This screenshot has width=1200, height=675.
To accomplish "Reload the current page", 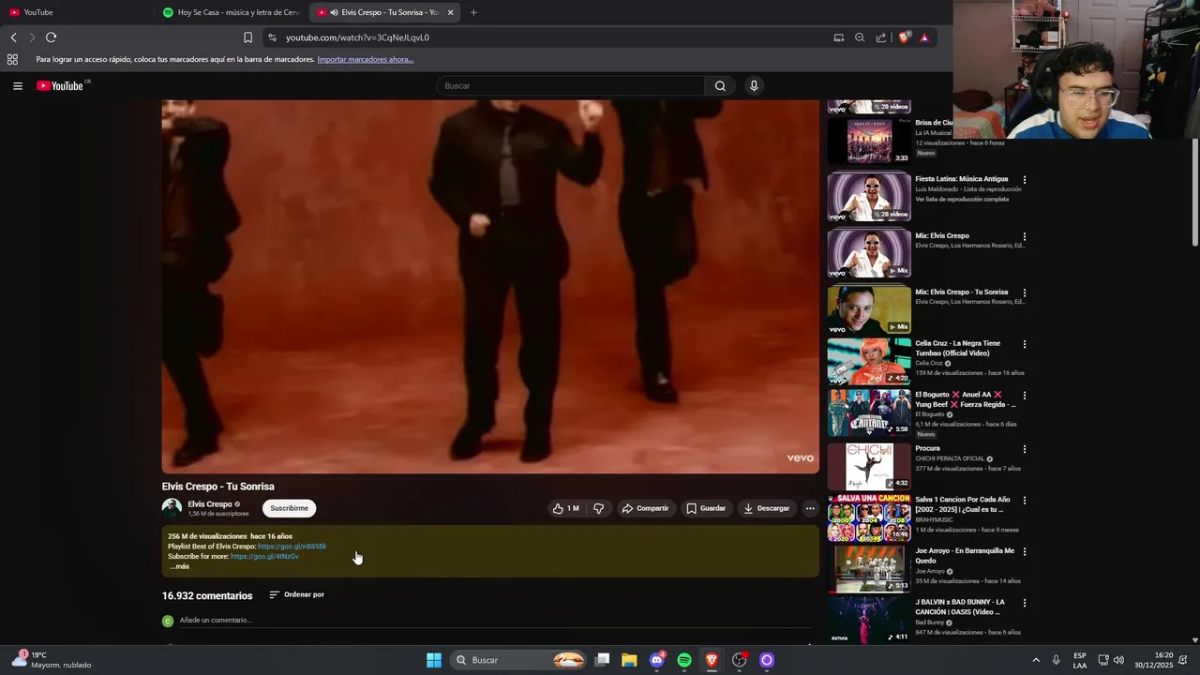I will tap(51, 37).
